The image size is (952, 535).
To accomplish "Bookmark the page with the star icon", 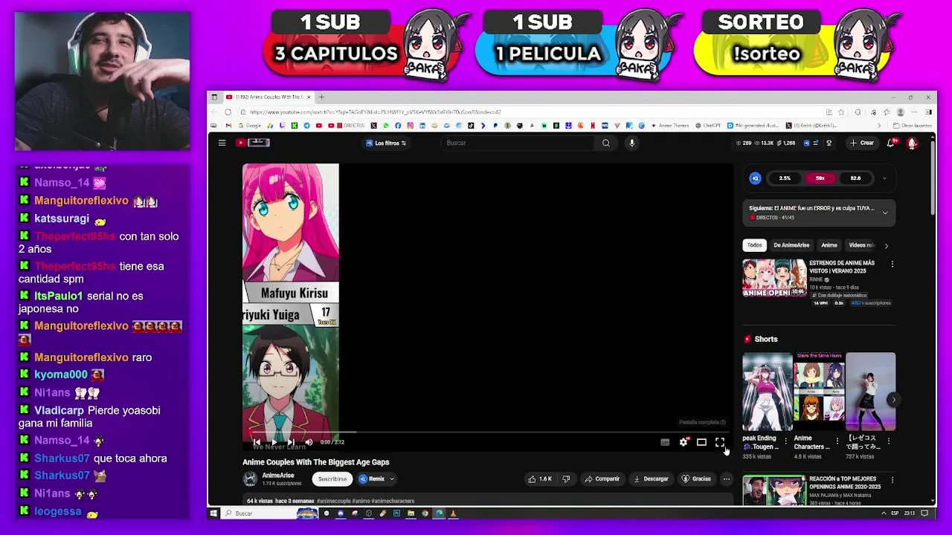I will pyautogui.click(x=841, y=112).
